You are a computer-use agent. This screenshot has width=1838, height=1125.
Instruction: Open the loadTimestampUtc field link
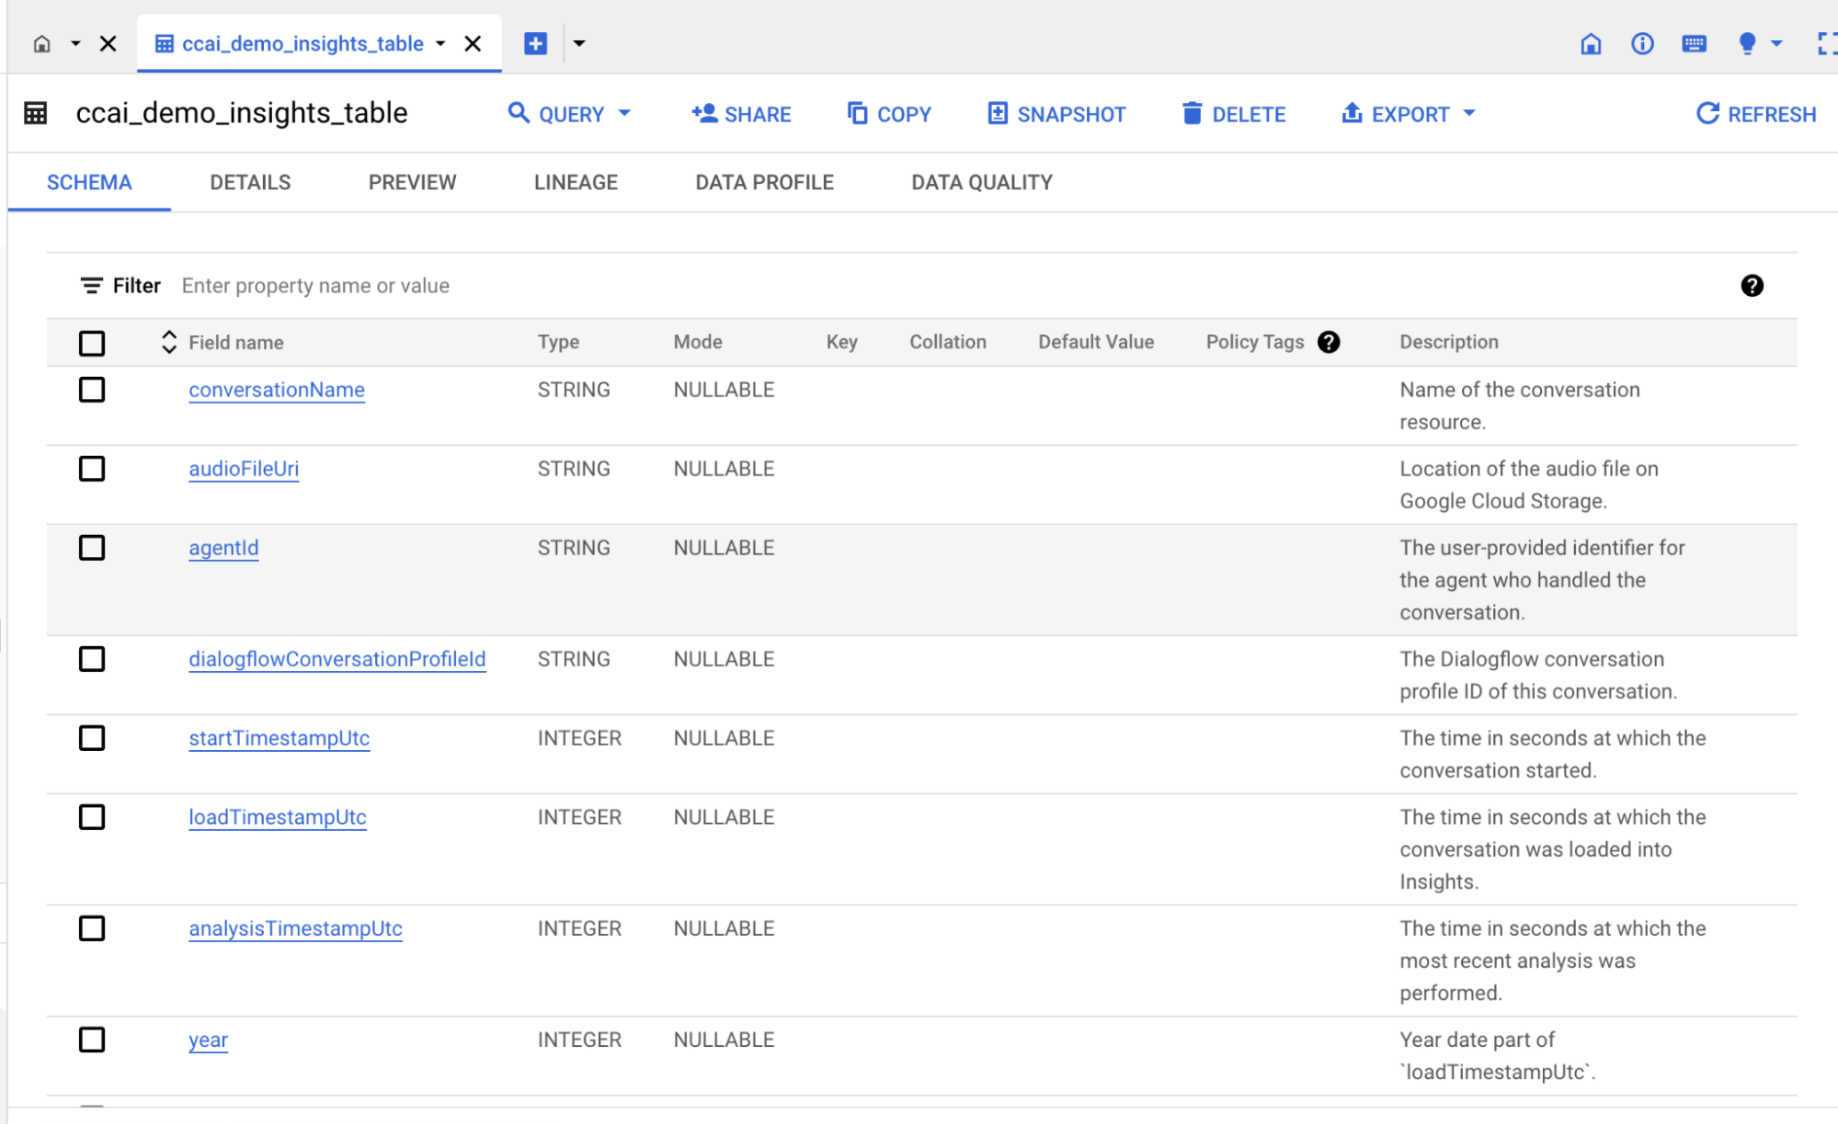pos(278,817)
